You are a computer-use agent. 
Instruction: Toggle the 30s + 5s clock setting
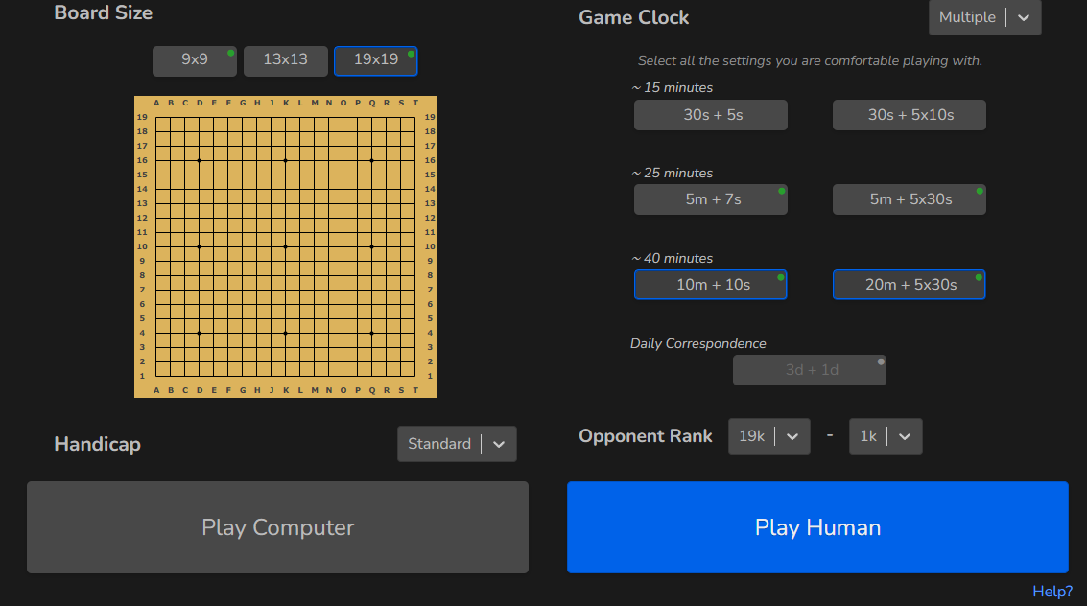click(710, 115)
